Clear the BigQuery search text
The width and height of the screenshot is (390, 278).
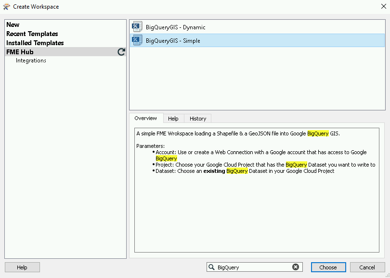(296, 267)
